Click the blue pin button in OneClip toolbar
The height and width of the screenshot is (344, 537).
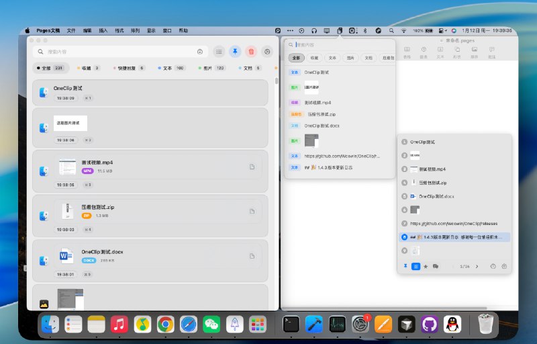click(235, 51)
